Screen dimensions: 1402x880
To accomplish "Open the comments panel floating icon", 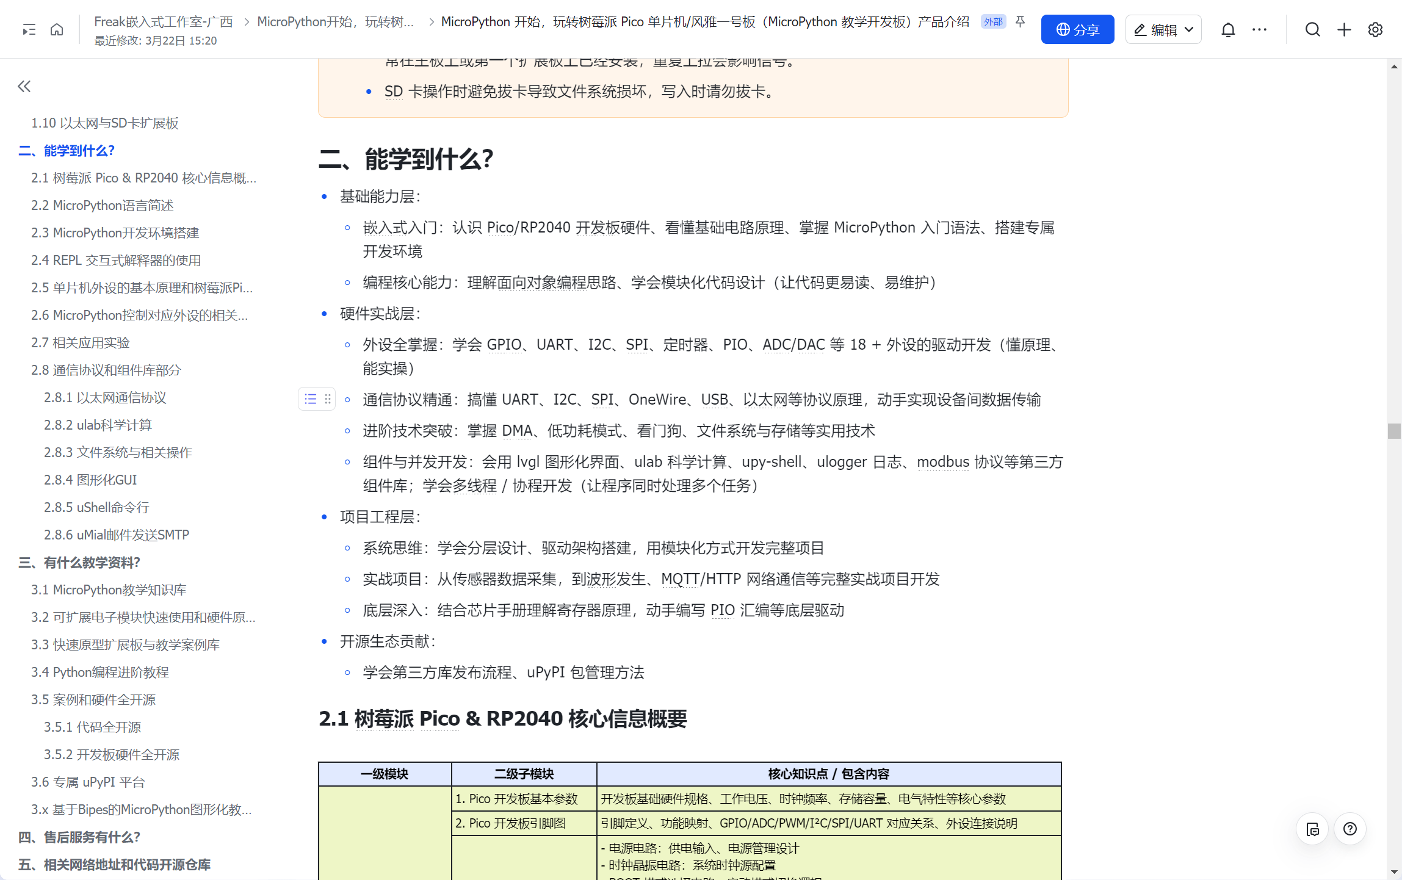I will [x=1312, y=829].
